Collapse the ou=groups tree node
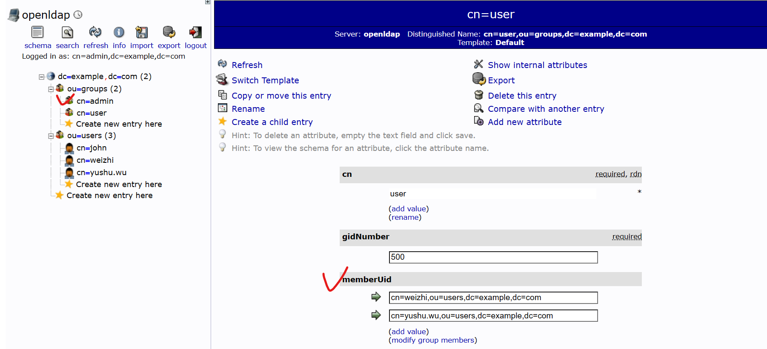The width and height of the screenshot is (767, 349). click(x=51, y=89)
